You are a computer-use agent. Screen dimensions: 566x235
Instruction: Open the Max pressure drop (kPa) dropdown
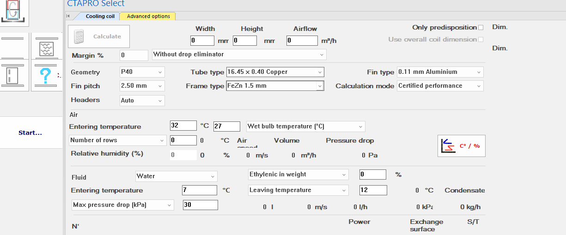(x=122, y=205)
